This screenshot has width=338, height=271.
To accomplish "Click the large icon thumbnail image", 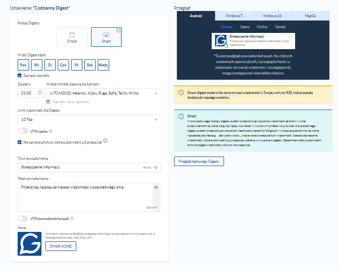I will (30, 244).
